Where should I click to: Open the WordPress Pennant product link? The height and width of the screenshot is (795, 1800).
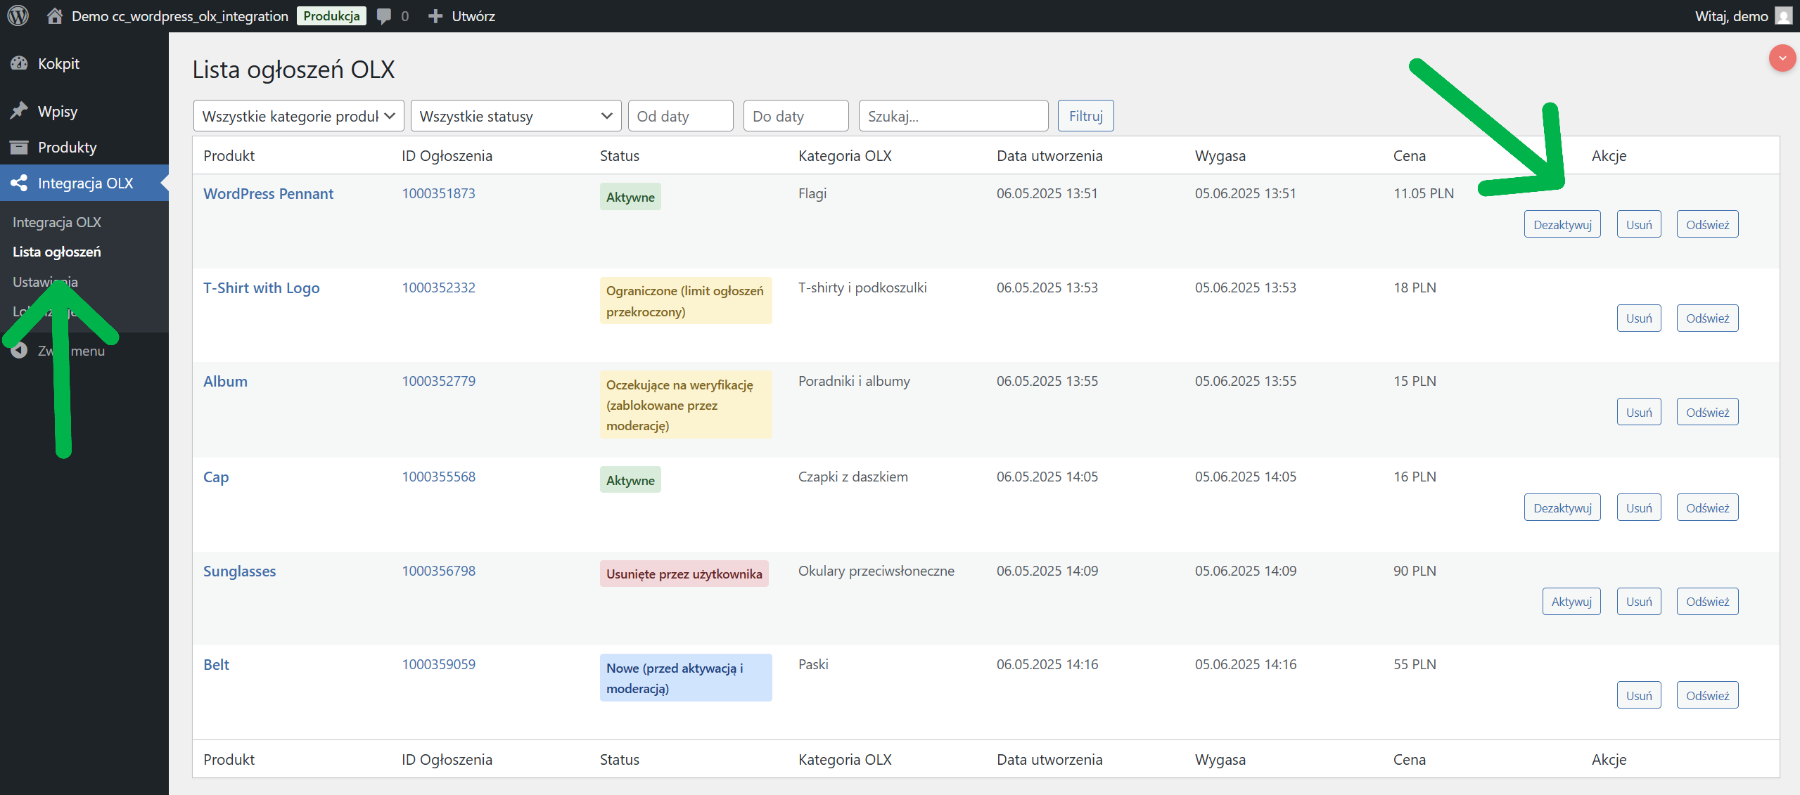point(268,194)
